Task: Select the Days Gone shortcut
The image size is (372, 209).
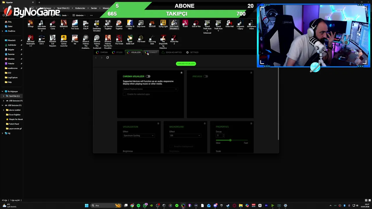Action: 141,24
